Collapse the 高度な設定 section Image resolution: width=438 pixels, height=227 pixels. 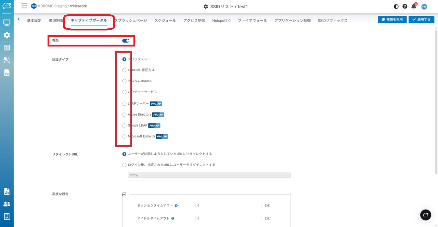pos(124,194)
